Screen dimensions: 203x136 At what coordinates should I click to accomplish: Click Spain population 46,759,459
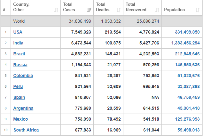point(189,97)
